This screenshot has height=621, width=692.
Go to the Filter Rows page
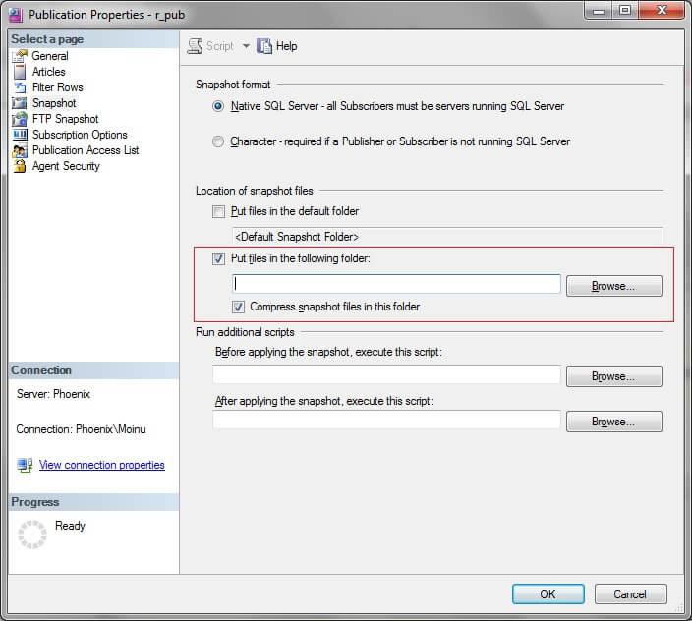click(57, 87)
